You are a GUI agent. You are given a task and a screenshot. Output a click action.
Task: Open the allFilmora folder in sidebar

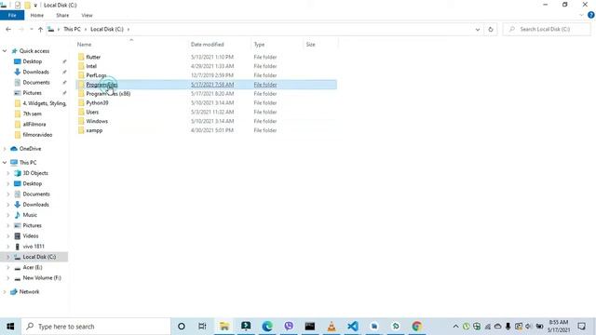34,124
